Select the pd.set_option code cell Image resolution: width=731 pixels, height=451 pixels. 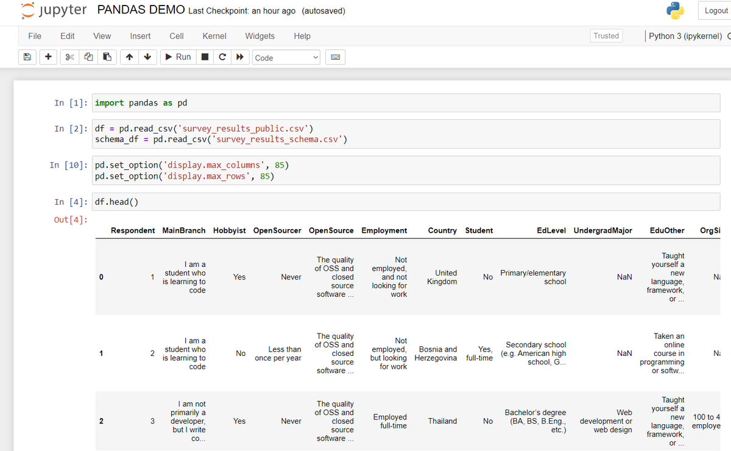pos(407,171)
